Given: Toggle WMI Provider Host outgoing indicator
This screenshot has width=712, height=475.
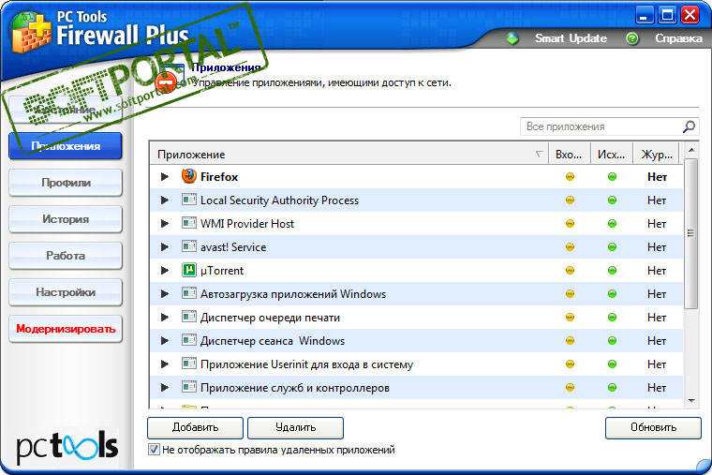Looking at the screenshot, I should [x=612, y=223].
